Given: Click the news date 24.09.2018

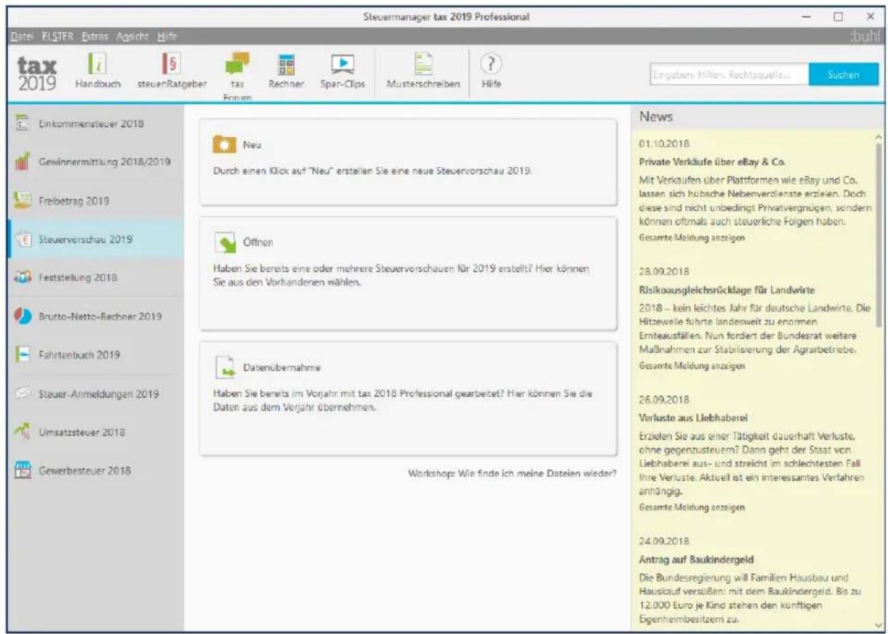Looking at the screenshot, I should pyautogui.click(x=664, y=541).
